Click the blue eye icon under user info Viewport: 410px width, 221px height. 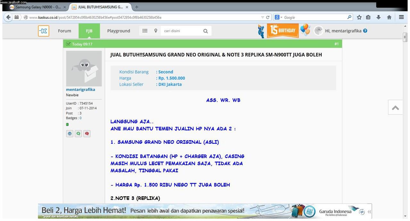click(x=70, y=134)
